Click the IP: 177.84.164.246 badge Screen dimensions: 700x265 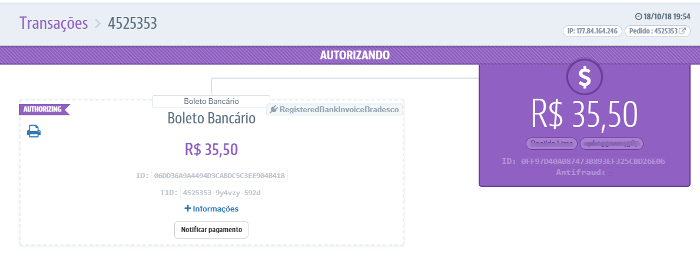(592, 31)
